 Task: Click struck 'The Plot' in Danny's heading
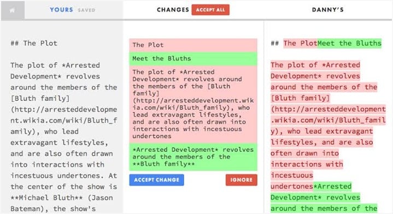point(300,43)
